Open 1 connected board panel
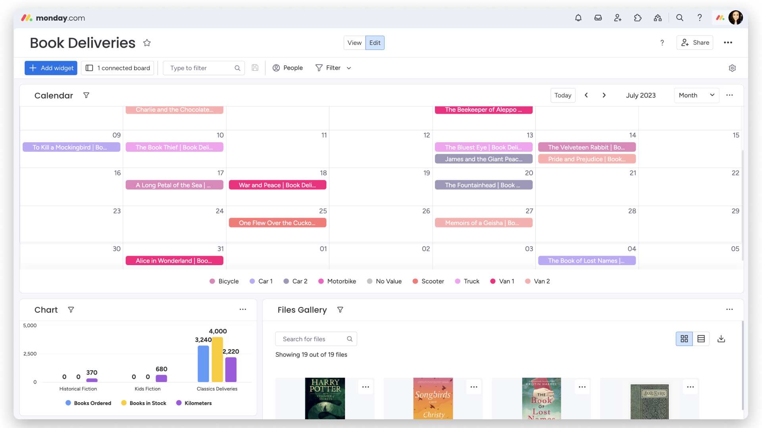This screenshot has height=428, width=762. coord(118,68)
